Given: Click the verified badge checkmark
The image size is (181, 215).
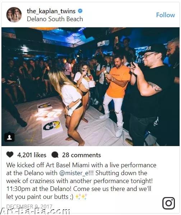Looking at the screenshot, I should tap(80, 11).
